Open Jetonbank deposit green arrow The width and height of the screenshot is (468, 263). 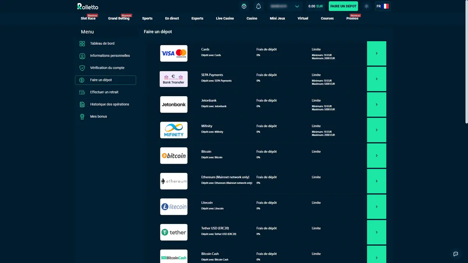(x=376, y=104)
